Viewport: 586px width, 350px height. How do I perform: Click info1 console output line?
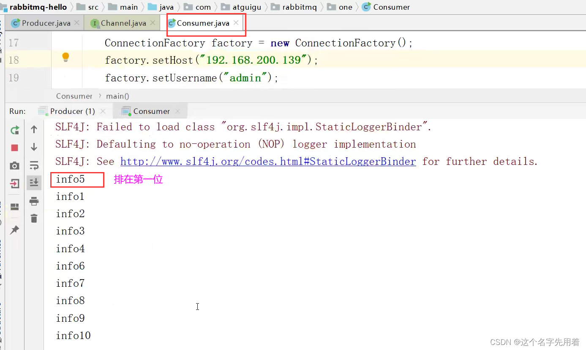coord(70,197)
